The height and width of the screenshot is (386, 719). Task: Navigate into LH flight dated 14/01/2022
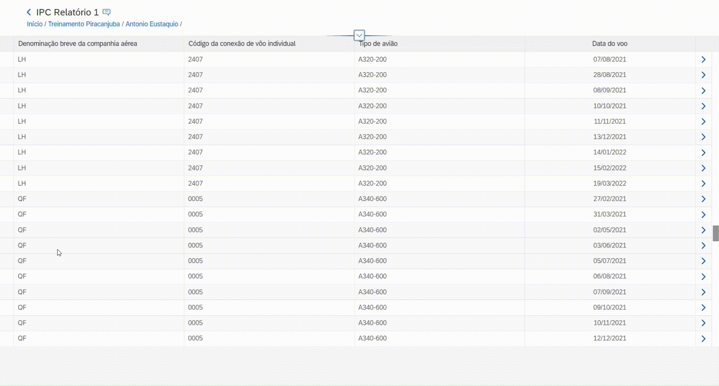tap(703, 153)
